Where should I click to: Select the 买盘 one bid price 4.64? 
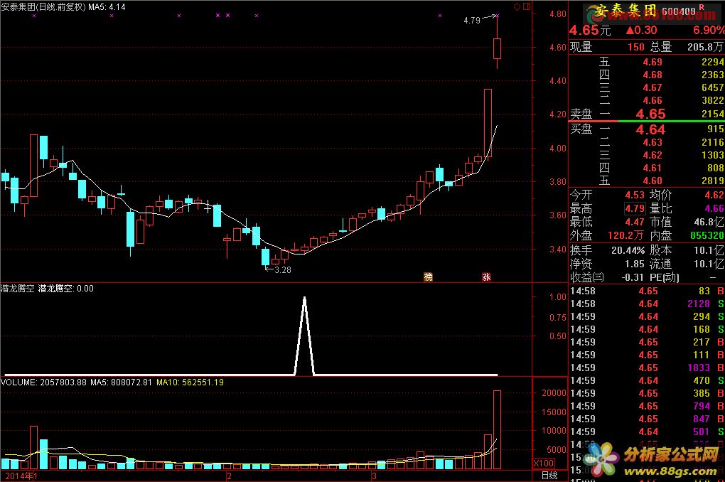pyautogui.click(x=650, y=129)
